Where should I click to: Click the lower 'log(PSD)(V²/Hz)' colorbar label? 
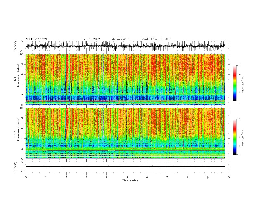[x=243, y=139]
